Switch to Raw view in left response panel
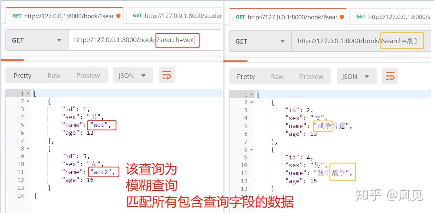434x213 pixels. tap(53, 75)
